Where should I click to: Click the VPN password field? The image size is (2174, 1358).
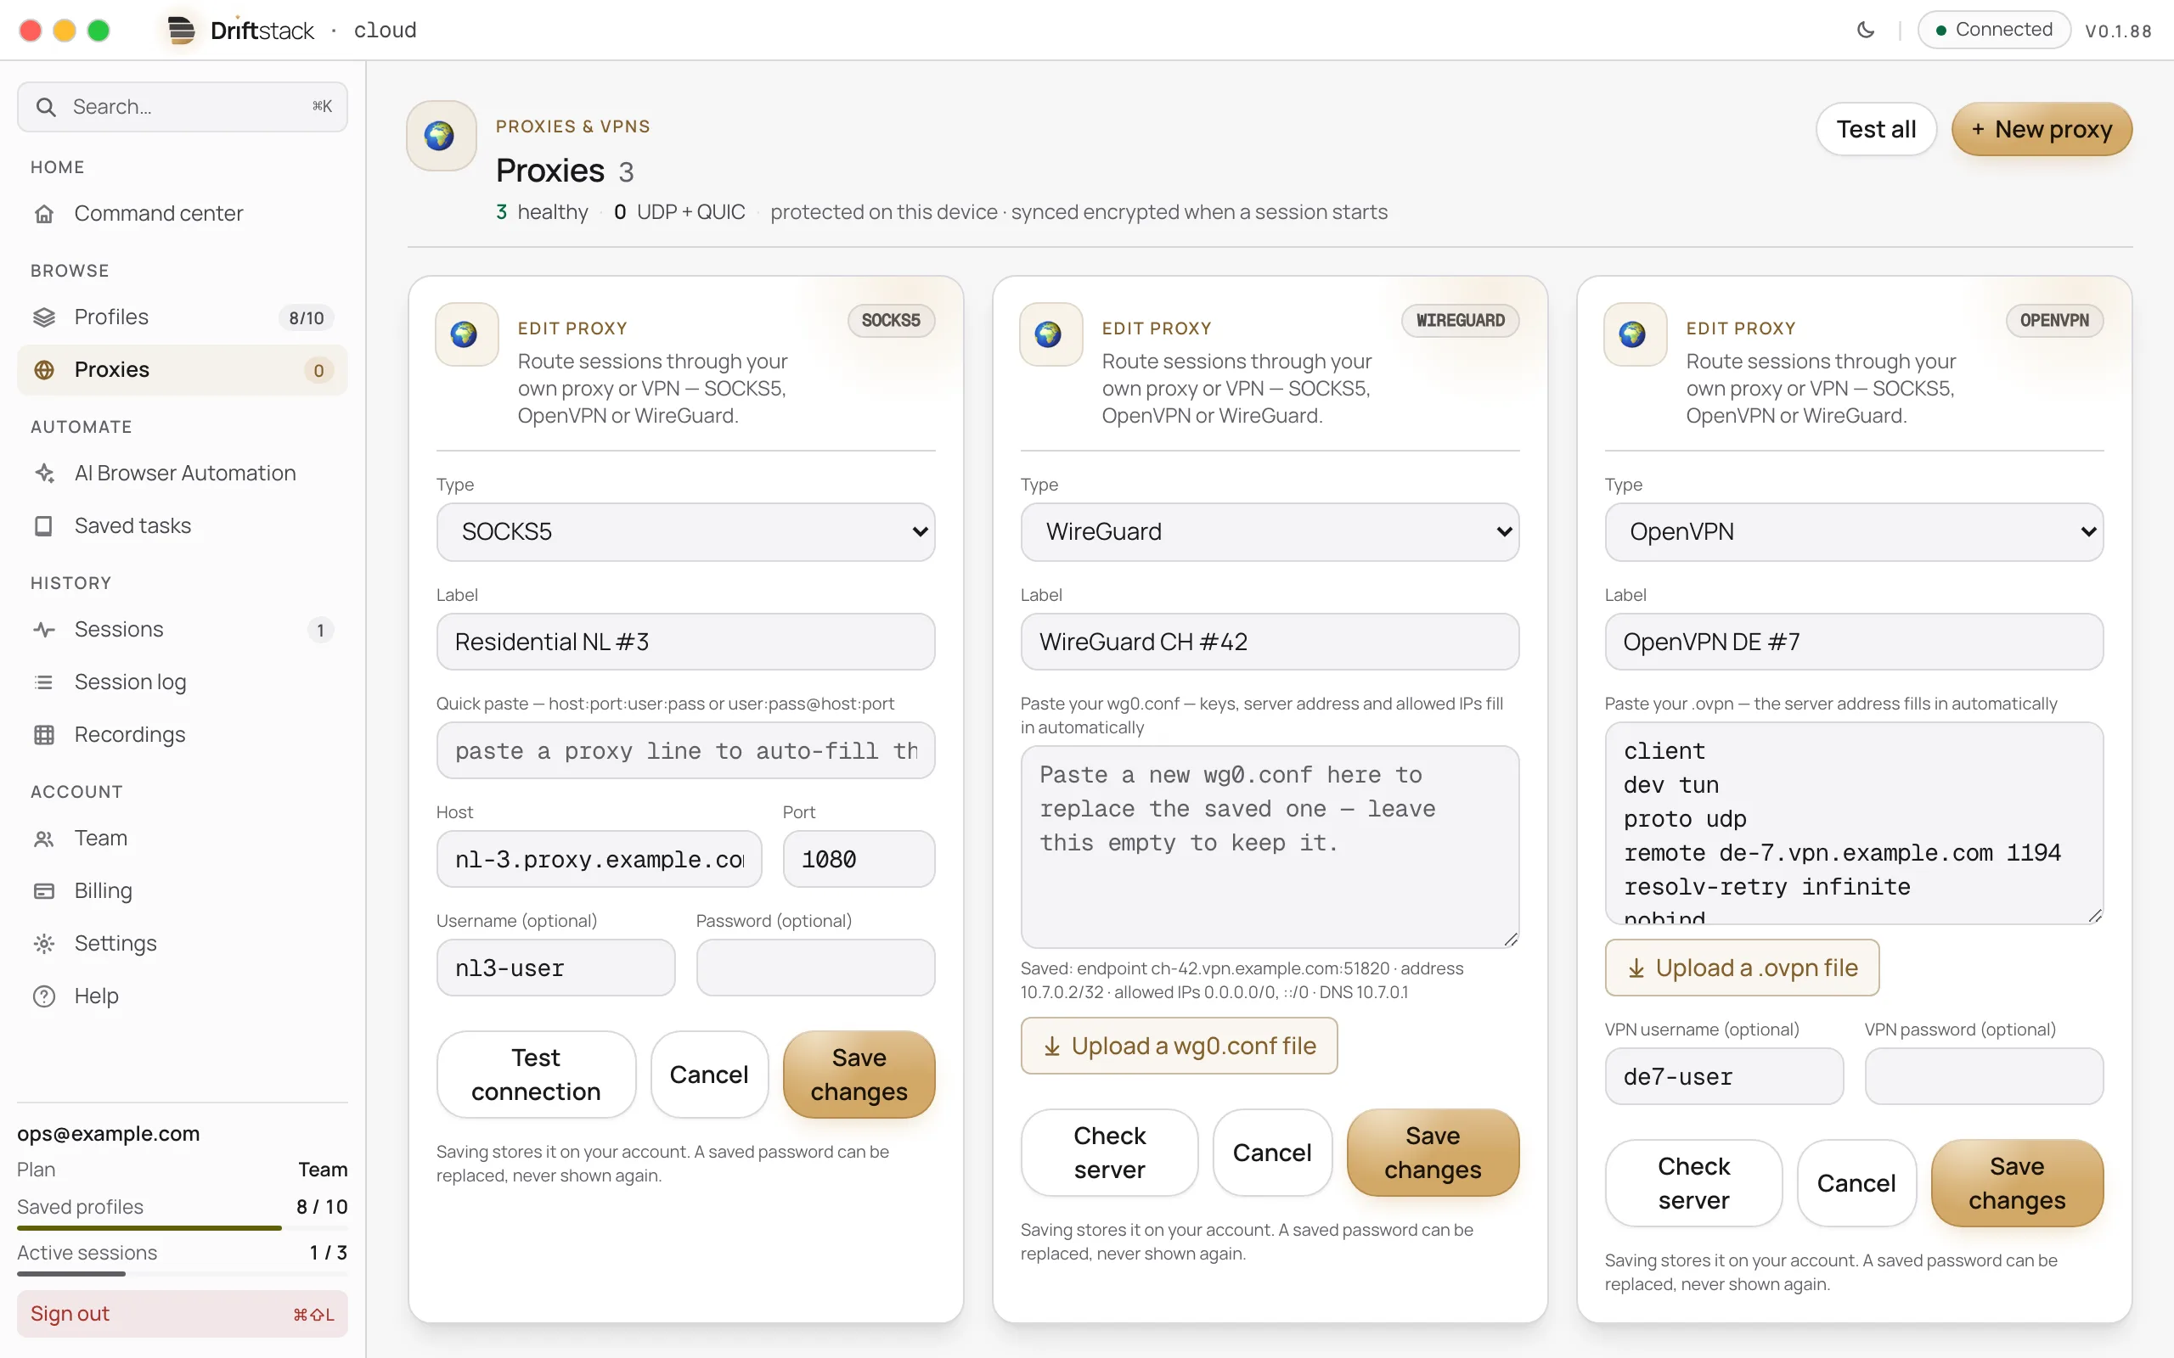1984,1076
